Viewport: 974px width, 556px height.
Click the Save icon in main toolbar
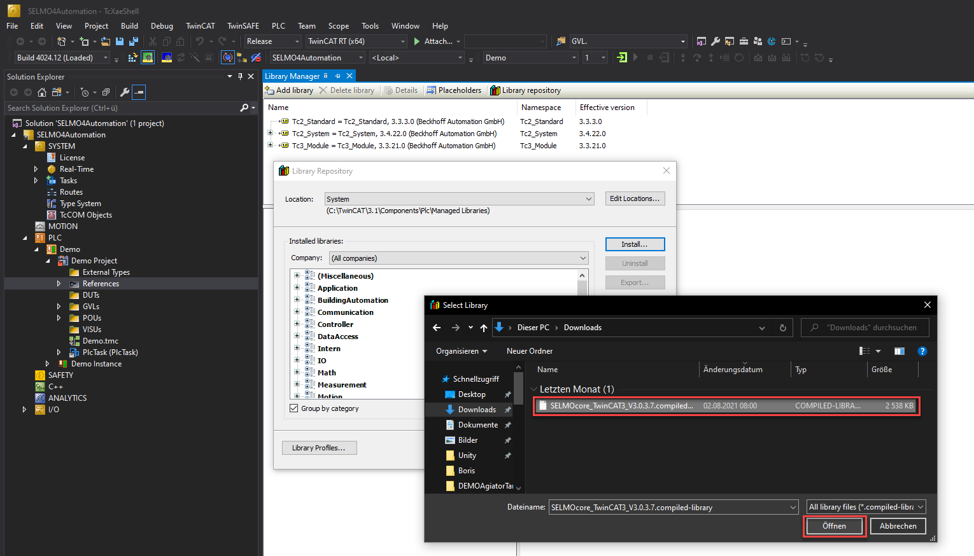(x=120, y=41)
